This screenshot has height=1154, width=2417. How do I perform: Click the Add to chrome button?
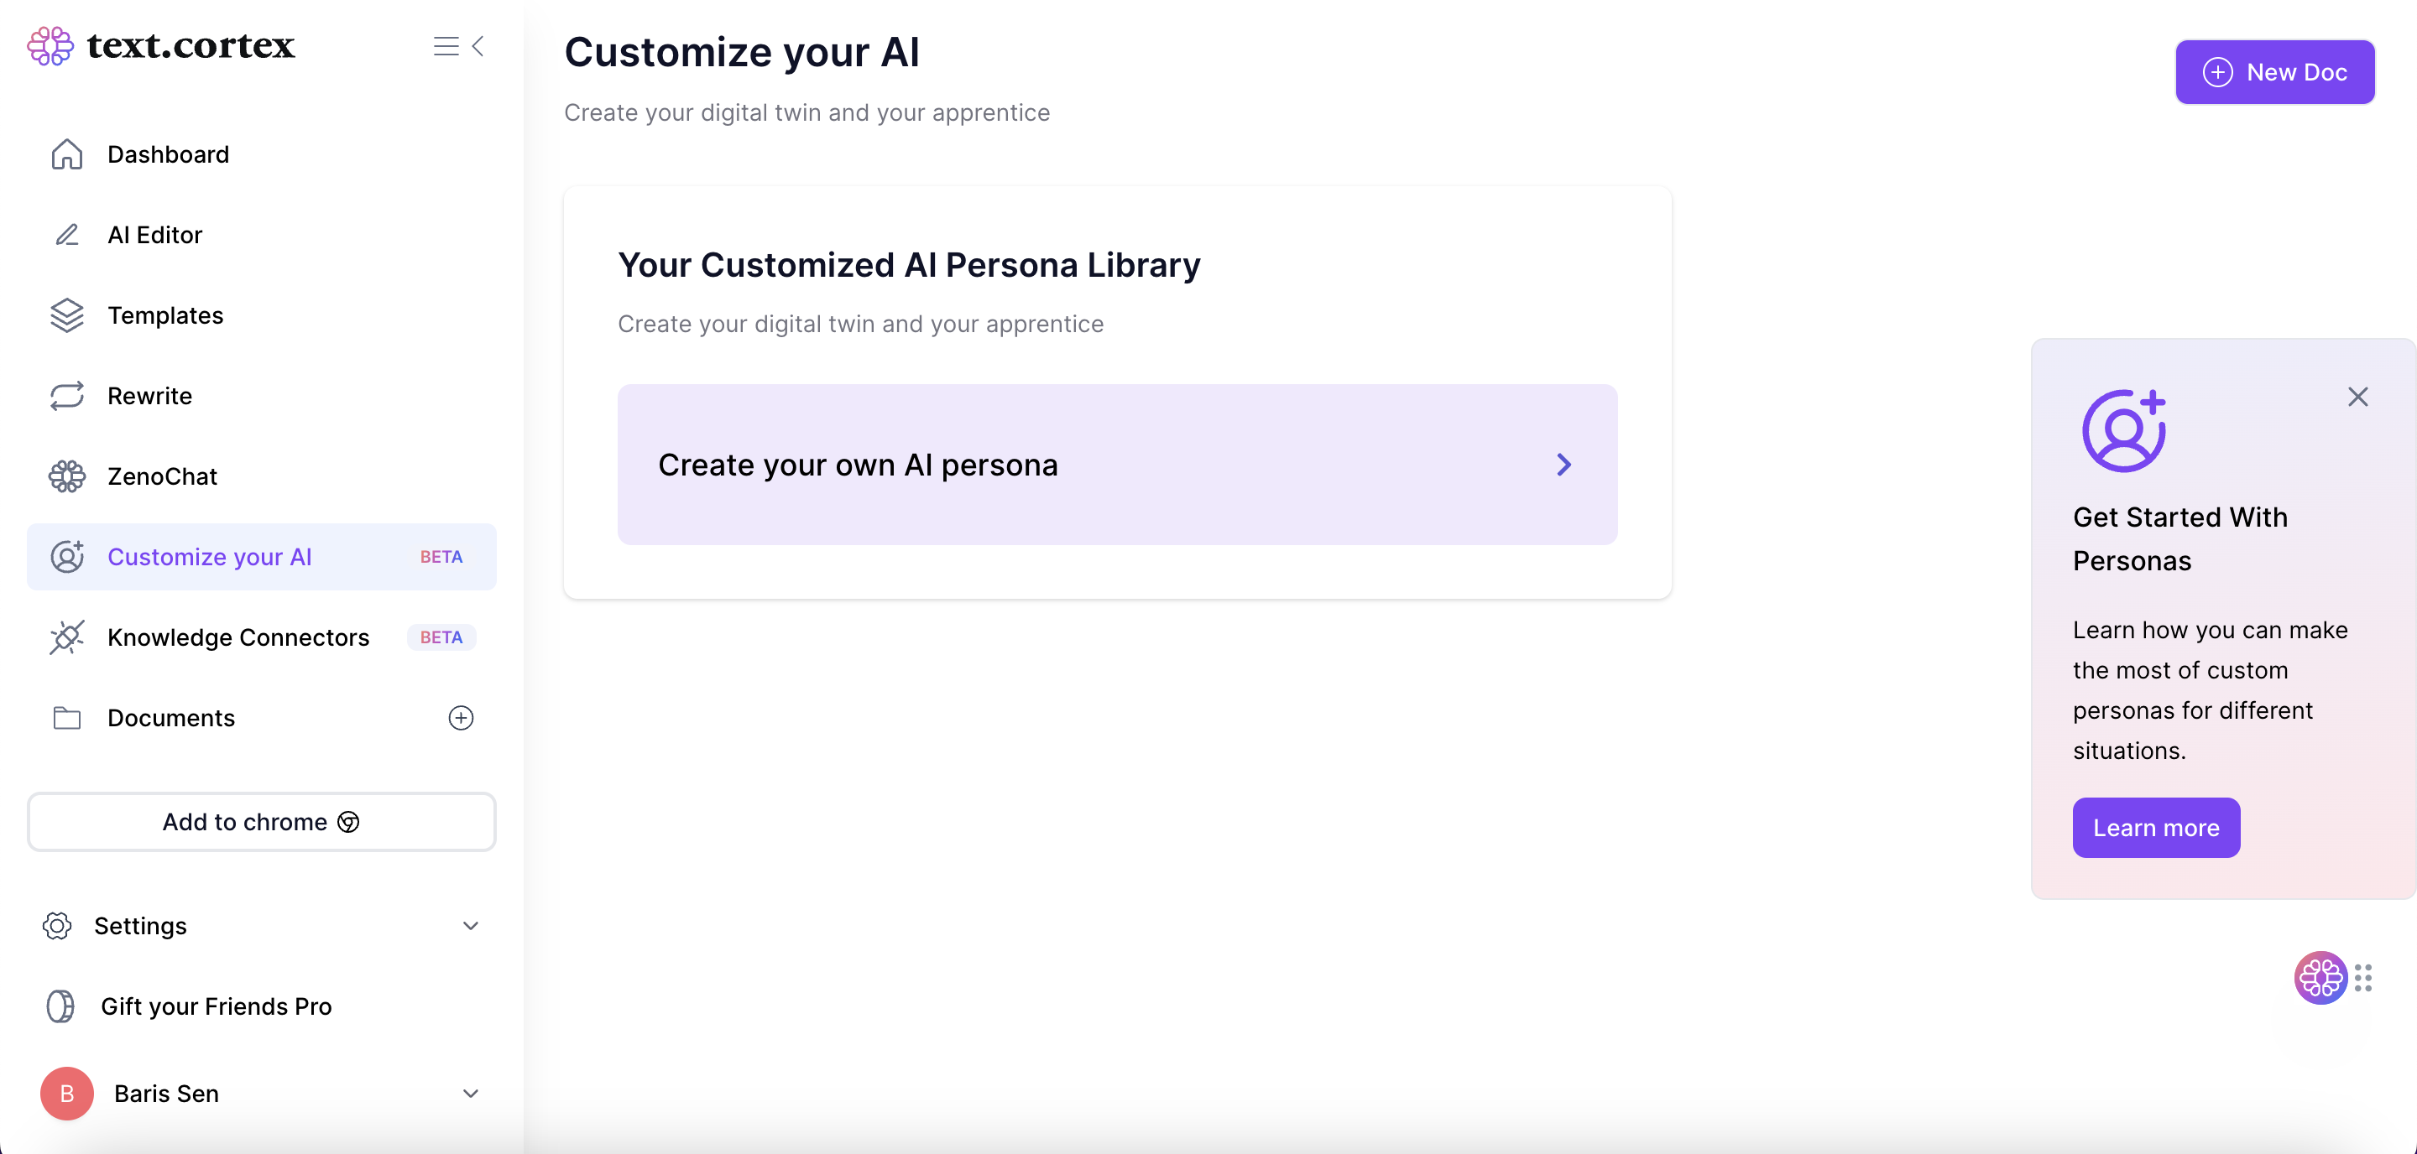pyautogui.click(x=262, y=822)
